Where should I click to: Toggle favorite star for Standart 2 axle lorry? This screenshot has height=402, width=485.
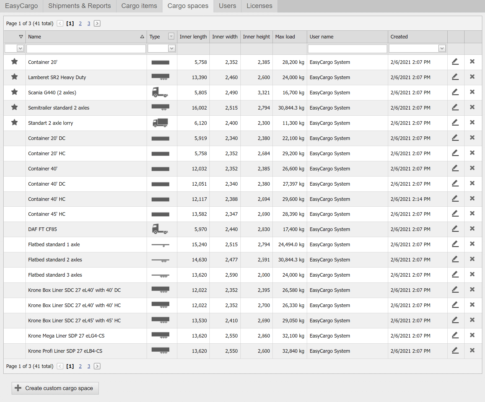click(x=14, y=123)
